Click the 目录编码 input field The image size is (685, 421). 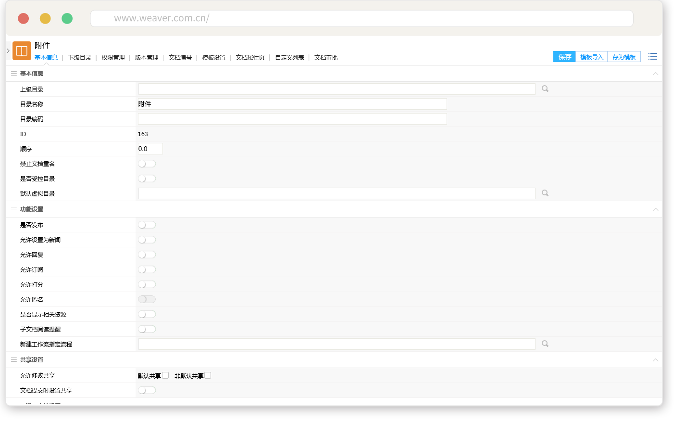292,119
